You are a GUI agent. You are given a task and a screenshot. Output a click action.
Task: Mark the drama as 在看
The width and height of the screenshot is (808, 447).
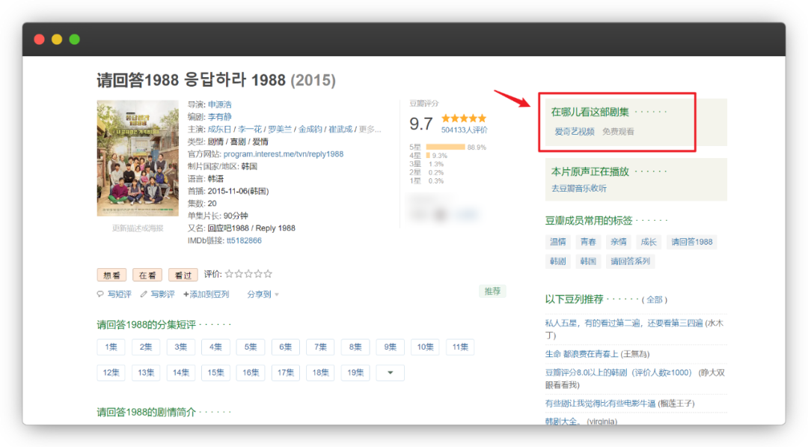coord(147,275)
